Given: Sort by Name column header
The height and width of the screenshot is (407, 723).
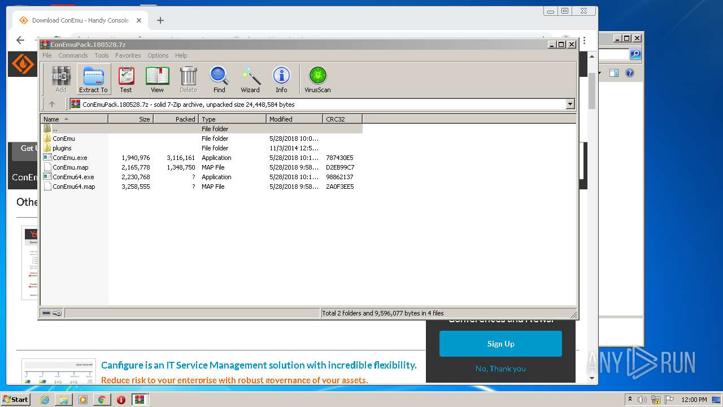Looking at the screenshot, I should (74, 119).
